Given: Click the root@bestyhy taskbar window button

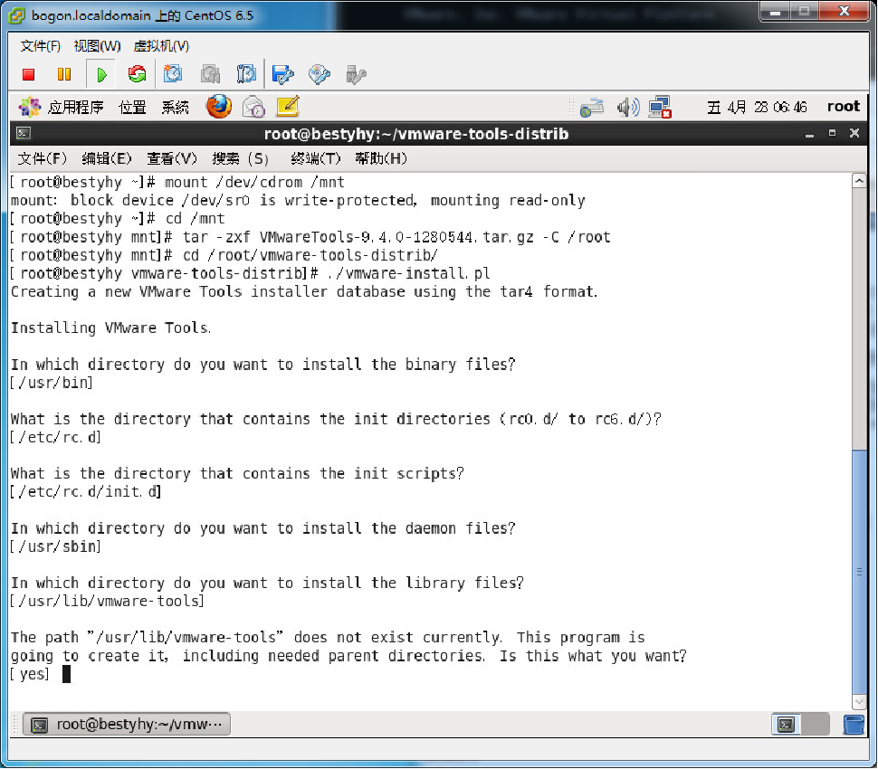Looking at the screenshot, I should pyautogui.click(x=127, y=725).
